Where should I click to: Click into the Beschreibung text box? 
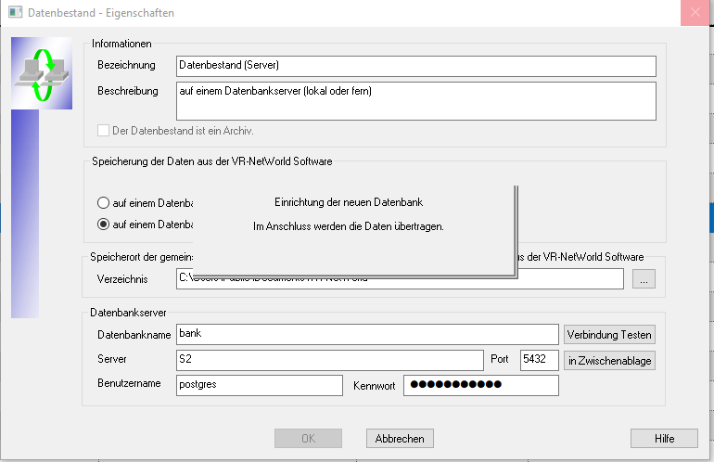416,101
